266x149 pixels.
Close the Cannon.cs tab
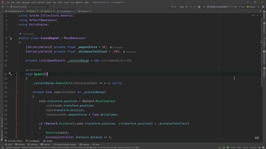(x=54, y=11)
